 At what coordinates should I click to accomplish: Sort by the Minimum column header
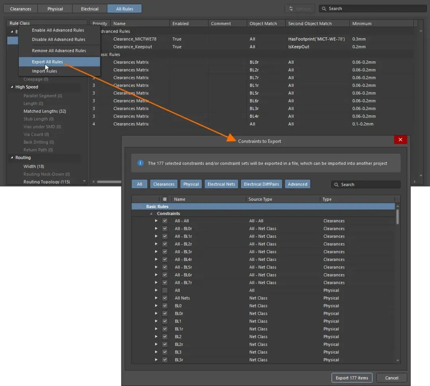[381, 24]
